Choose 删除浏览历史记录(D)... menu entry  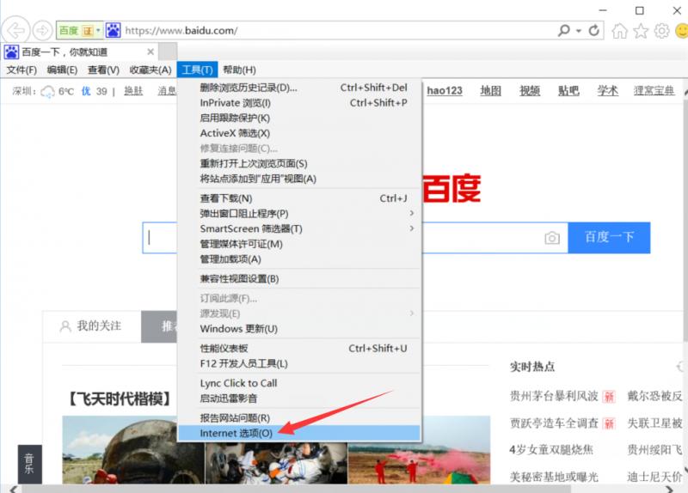299,88
